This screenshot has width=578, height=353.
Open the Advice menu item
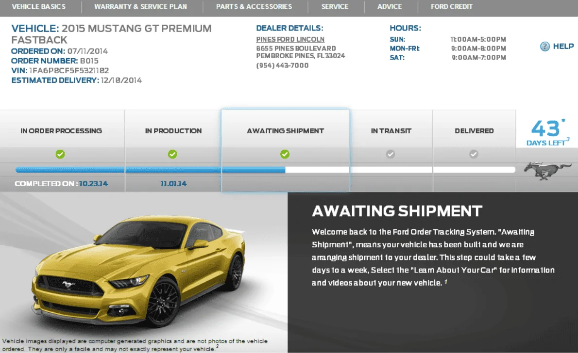pyautogui.click(x=389, y=7)
